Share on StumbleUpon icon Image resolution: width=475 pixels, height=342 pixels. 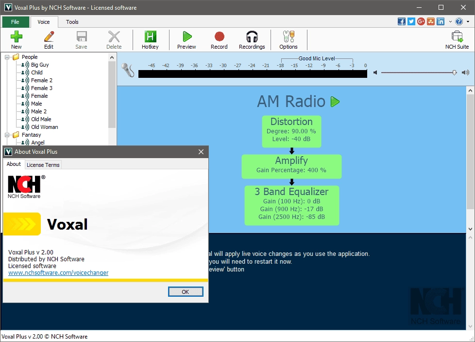tap(430, 21)
